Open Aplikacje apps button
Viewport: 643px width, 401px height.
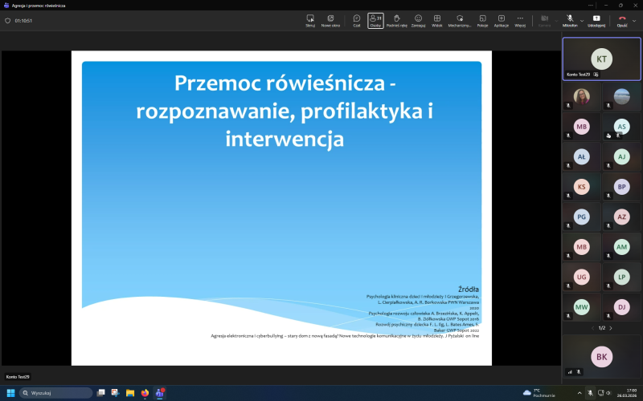point(501,20)
